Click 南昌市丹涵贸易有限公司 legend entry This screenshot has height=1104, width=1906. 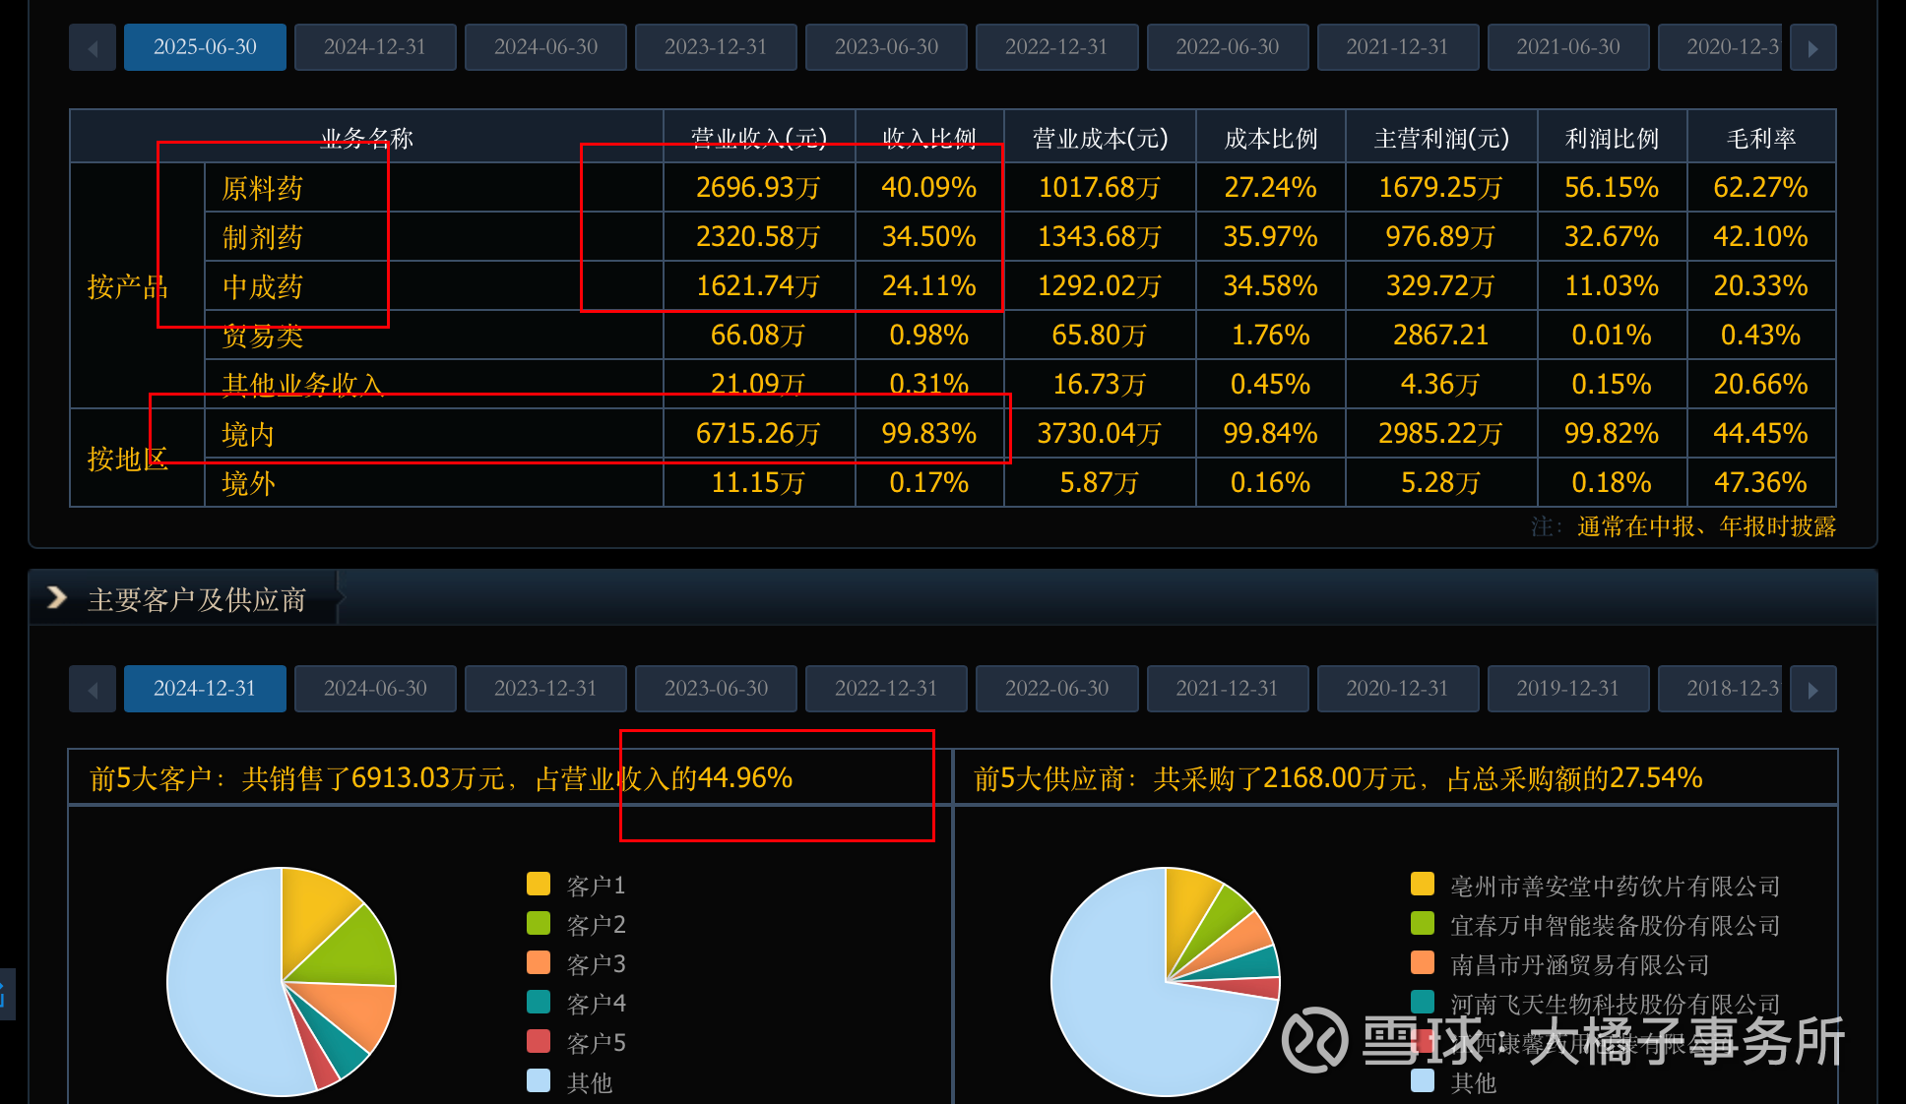(1579, 964)
